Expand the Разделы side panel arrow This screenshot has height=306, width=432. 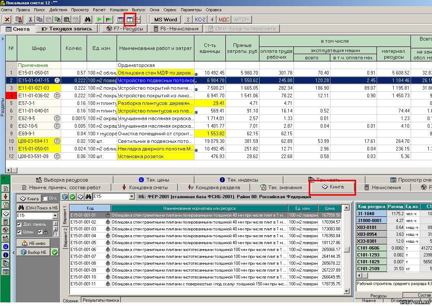tap(3, 39)
